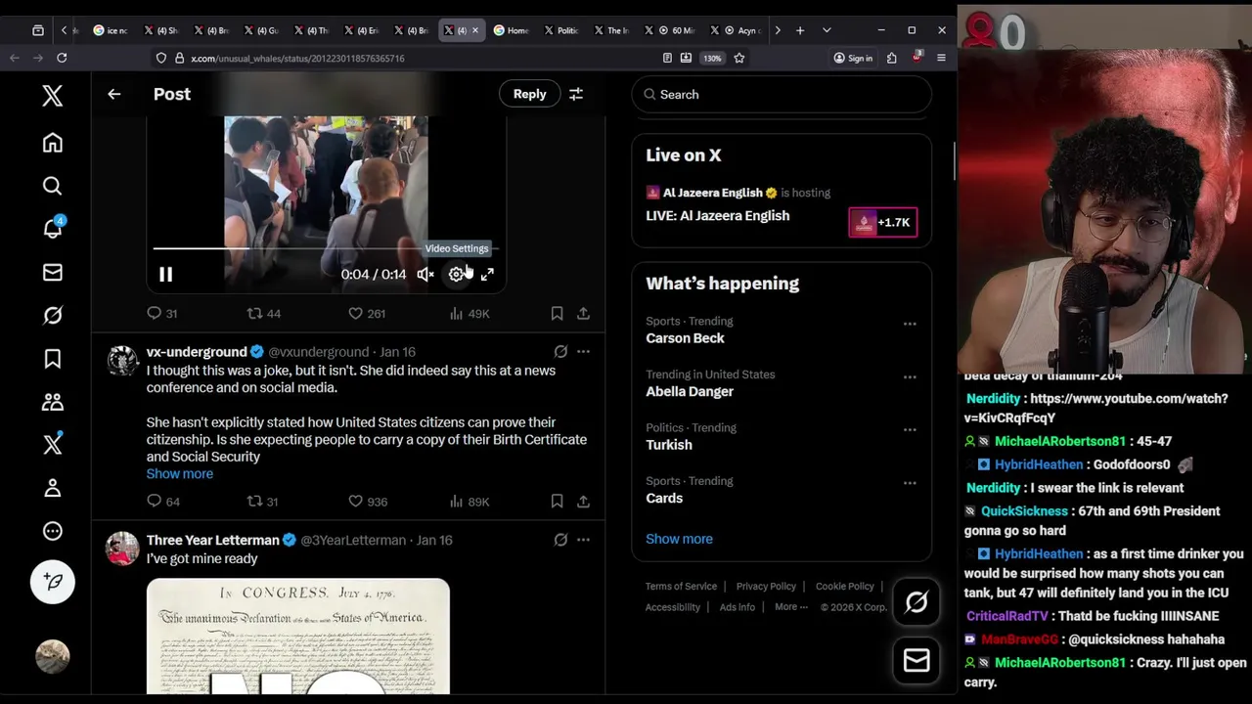Expand vx-underground post with Show more
This screenshot has height=704, width=1252.
click(180, 473)
